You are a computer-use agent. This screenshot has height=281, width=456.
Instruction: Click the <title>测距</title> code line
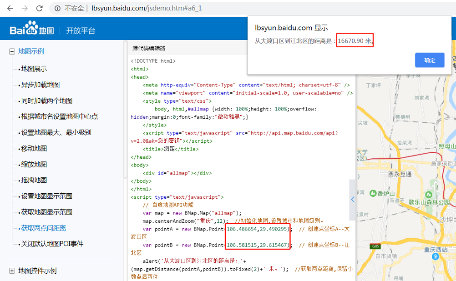[171, 149]
